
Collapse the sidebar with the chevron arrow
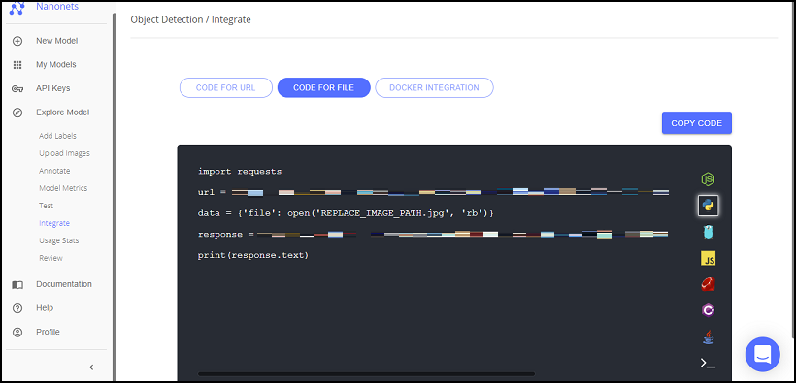tap(91, 367)
